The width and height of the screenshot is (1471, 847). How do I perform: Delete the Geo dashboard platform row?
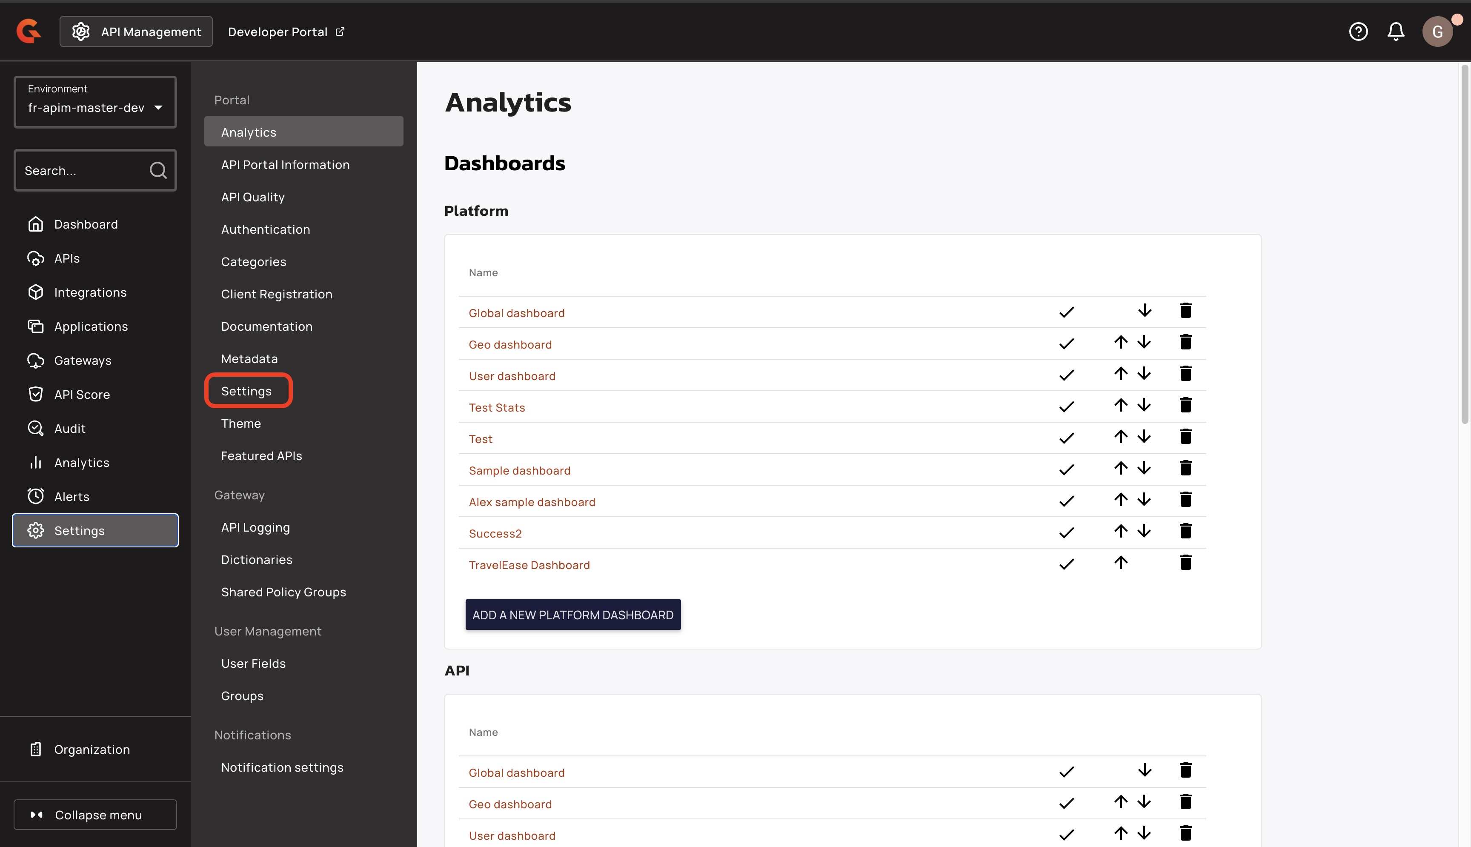pos(1185,342)
